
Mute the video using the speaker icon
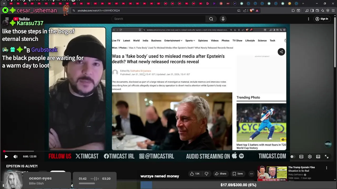pos(16,157)
